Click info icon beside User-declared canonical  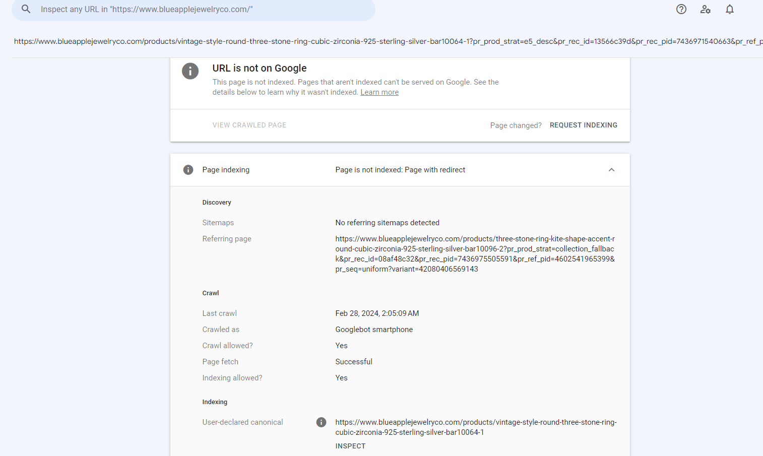pos(321,422)
